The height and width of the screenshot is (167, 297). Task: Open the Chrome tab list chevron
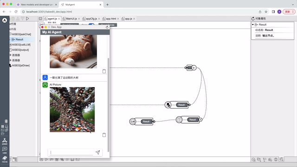[293, 5]
